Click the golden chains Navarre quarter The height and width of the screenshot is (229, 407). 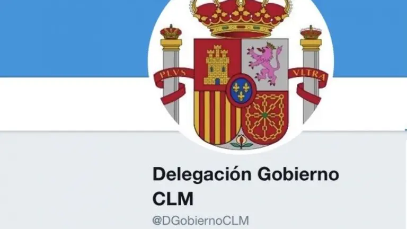coord(266,116)
